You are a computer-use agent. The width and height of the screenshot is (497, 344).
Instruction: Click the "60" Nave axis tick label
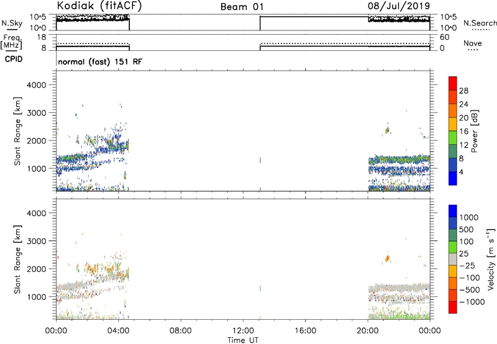click(x=444, y=37)
